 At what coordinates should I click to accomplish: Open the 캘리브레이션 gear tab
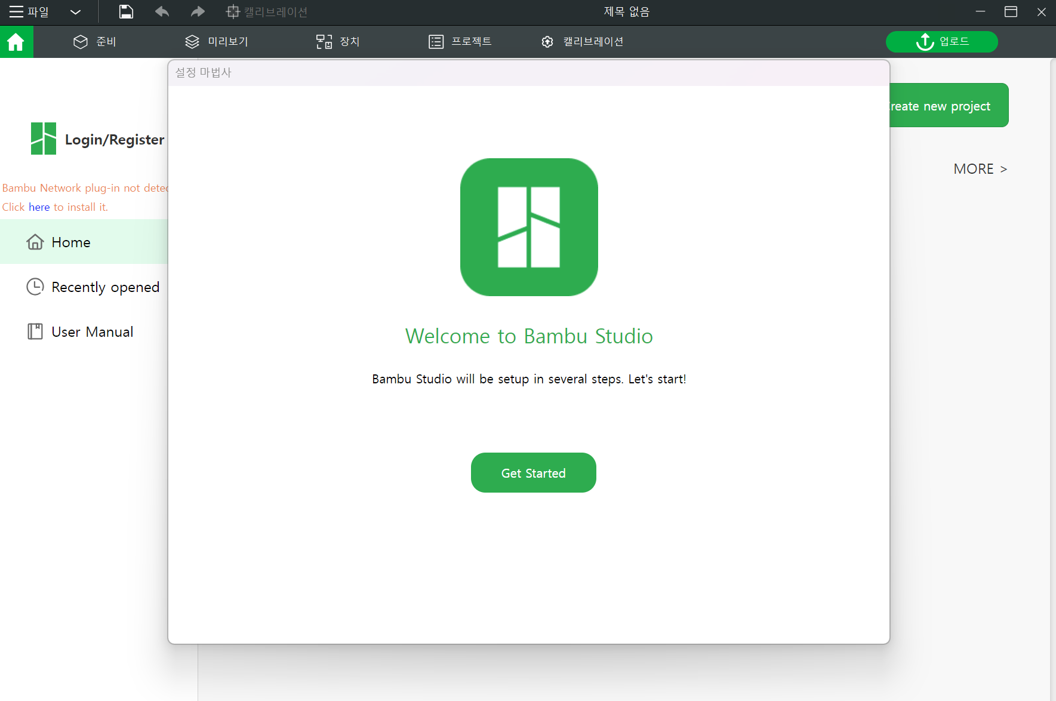582,42
